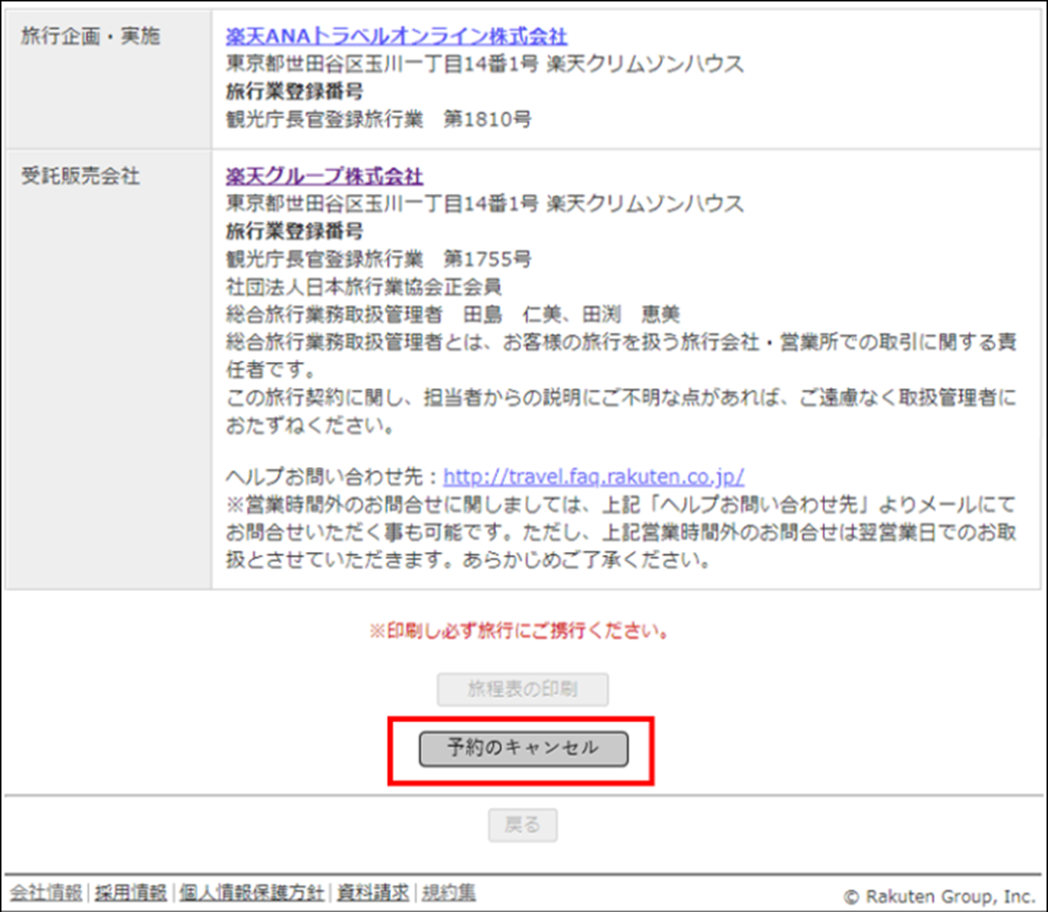The width and height of the screenshot is (1048, 912).
Task: Click the 旅程表の印刷 button
Action: pyautogui.click(x=523, y=690)
